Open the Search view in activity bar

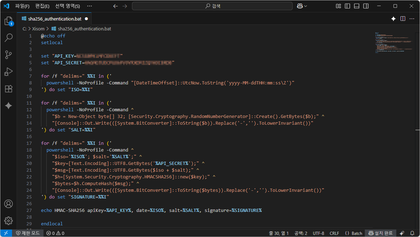pyautogui.click(x=8, y=38)
